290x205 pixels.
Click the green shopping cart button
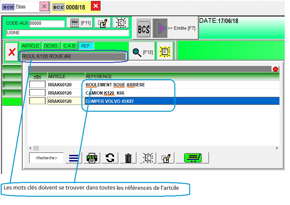[x=192, y=158]
